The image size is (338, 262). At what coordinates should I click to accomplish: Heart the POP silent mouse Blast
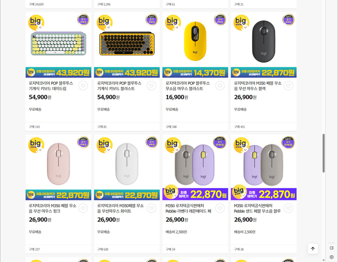[x=220, y=86]
